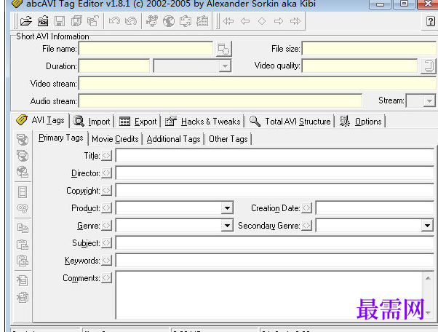Click the globe web lookup toolbar icon
438x332 pixels.
169,21
